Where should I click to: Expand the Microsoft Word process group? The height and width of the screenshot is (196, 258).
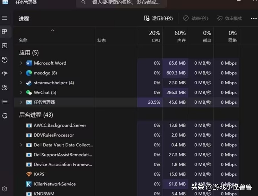pos(21,63)
